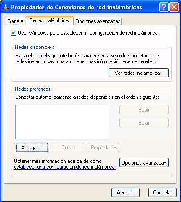Toggle the Usar Windows configuration checkbox
Image resolution: width=181 pixels, height=202 pixels.
13,33
